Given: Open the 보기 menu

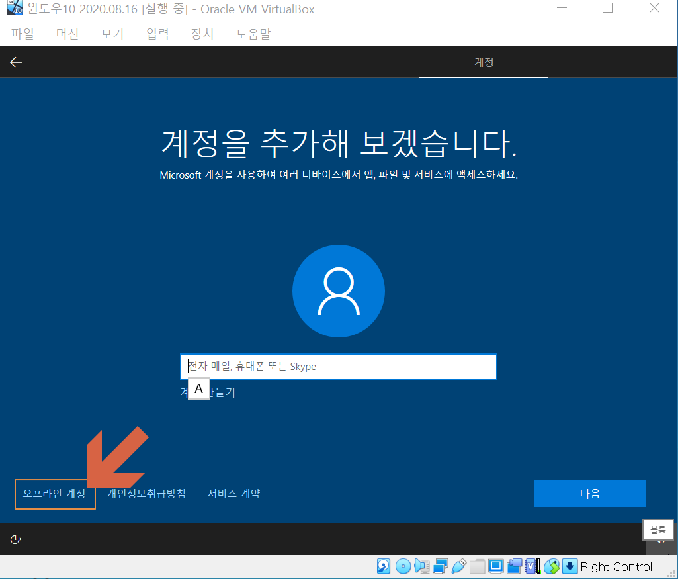Looking at the screenshot, I should pos(112,34).
